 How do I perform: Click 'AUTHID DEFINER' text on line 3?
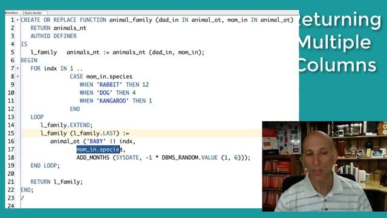pos(54,36)
